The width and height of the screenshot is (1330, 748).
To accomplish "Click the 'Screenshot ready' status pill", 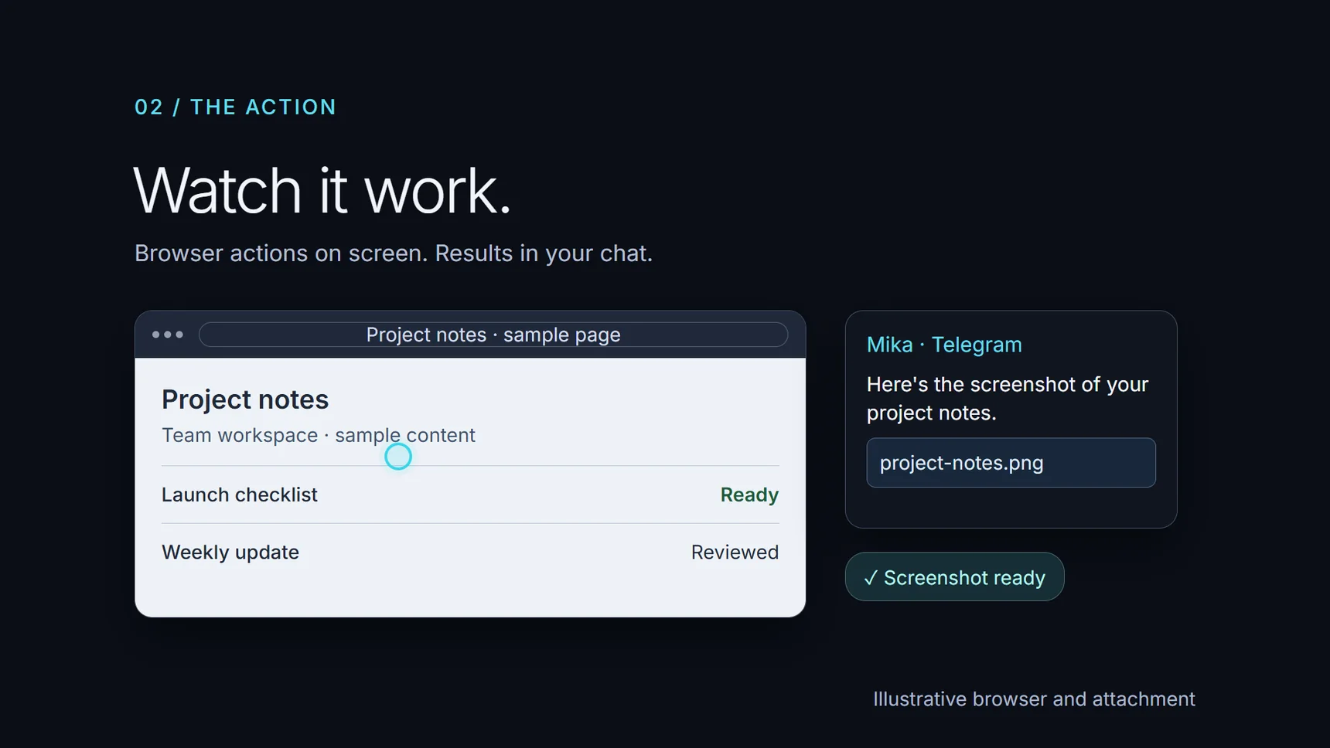I will 954,577.
